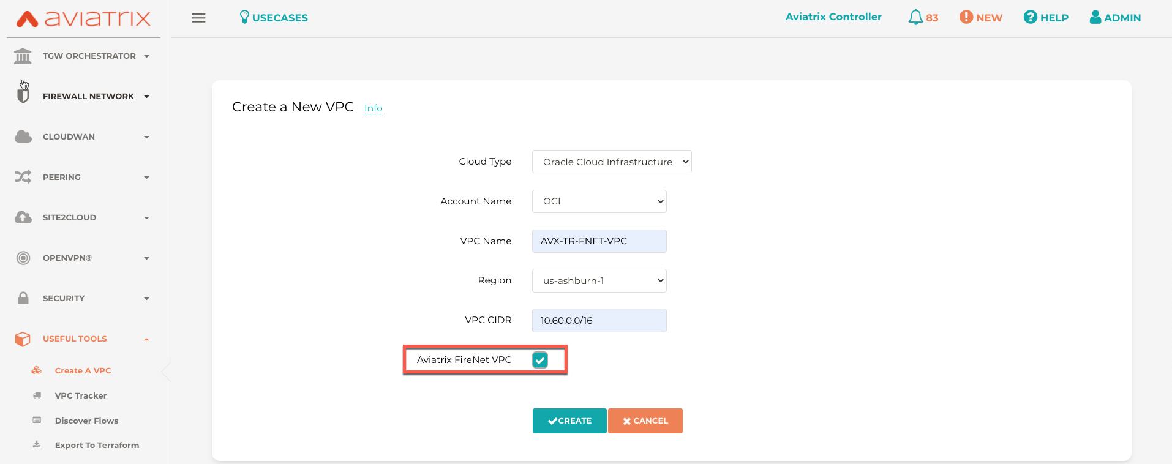Click the Help link text
Screen dimensions: 1172x464
(1054, 18)
